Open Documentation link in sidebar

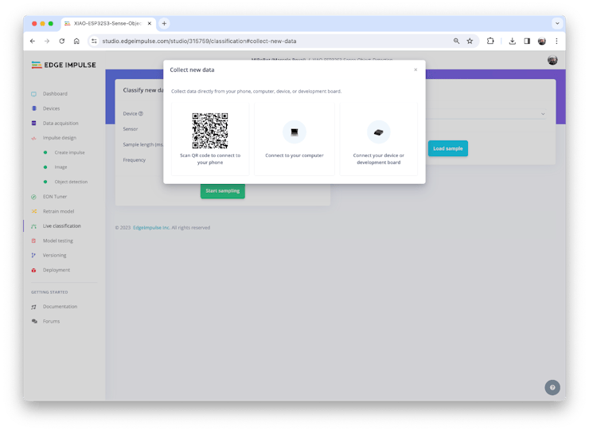pos(60,307)
